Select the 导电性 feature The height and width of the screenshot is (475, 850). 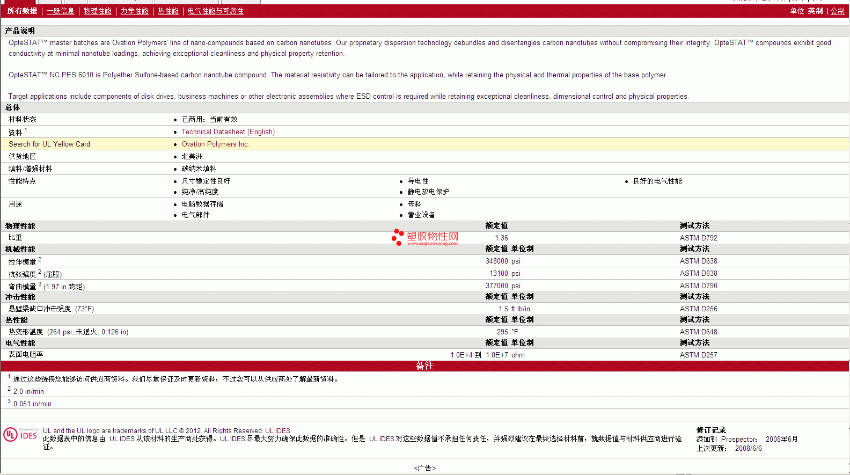(418, 181)
